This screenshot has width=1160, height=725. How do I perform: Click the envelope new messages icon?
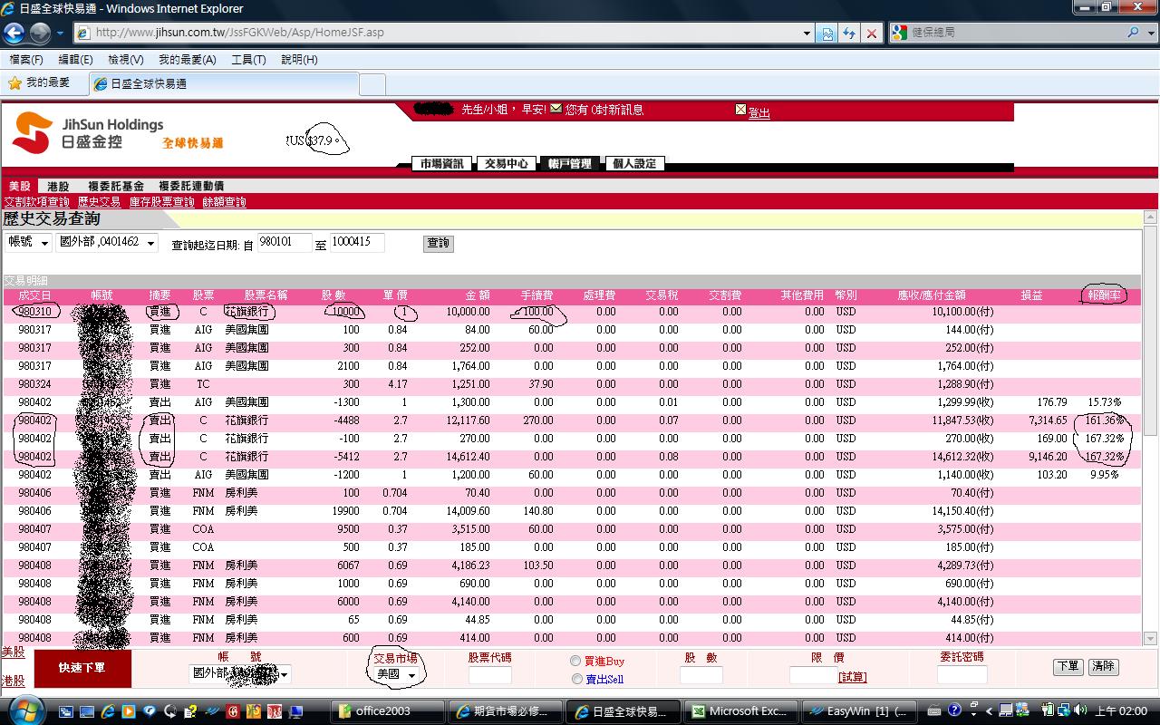pyautogui.click(x=556, y=109)
